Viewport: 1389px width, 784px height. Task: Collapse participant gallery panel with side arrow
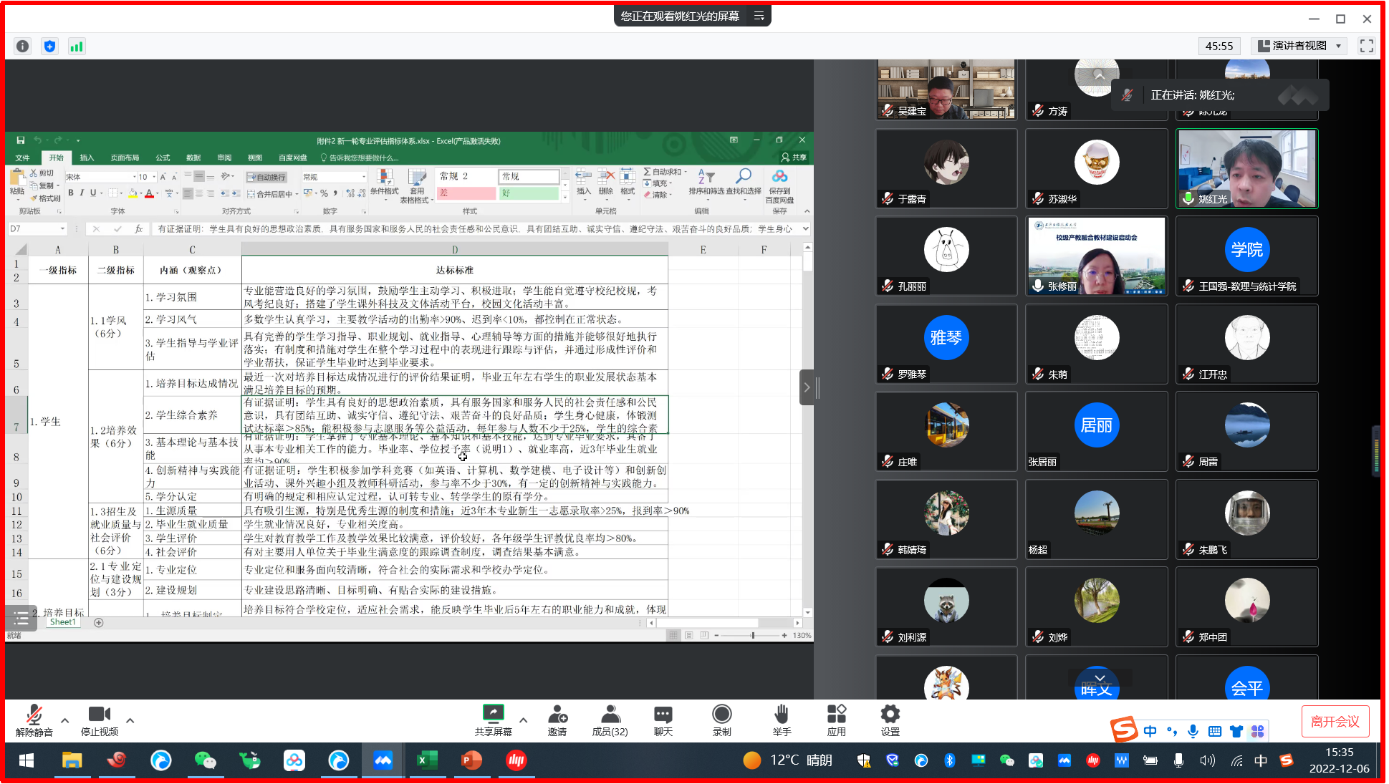click(807, 387)
